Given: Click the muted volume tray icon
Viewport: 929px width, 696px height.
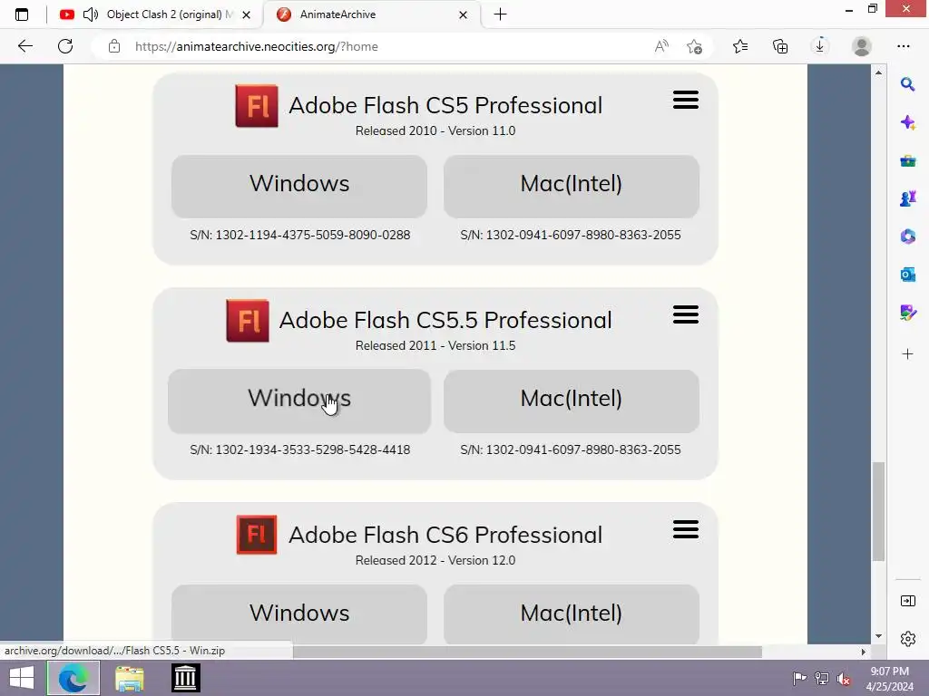Looking at the screenshot, I should point(844,678).
